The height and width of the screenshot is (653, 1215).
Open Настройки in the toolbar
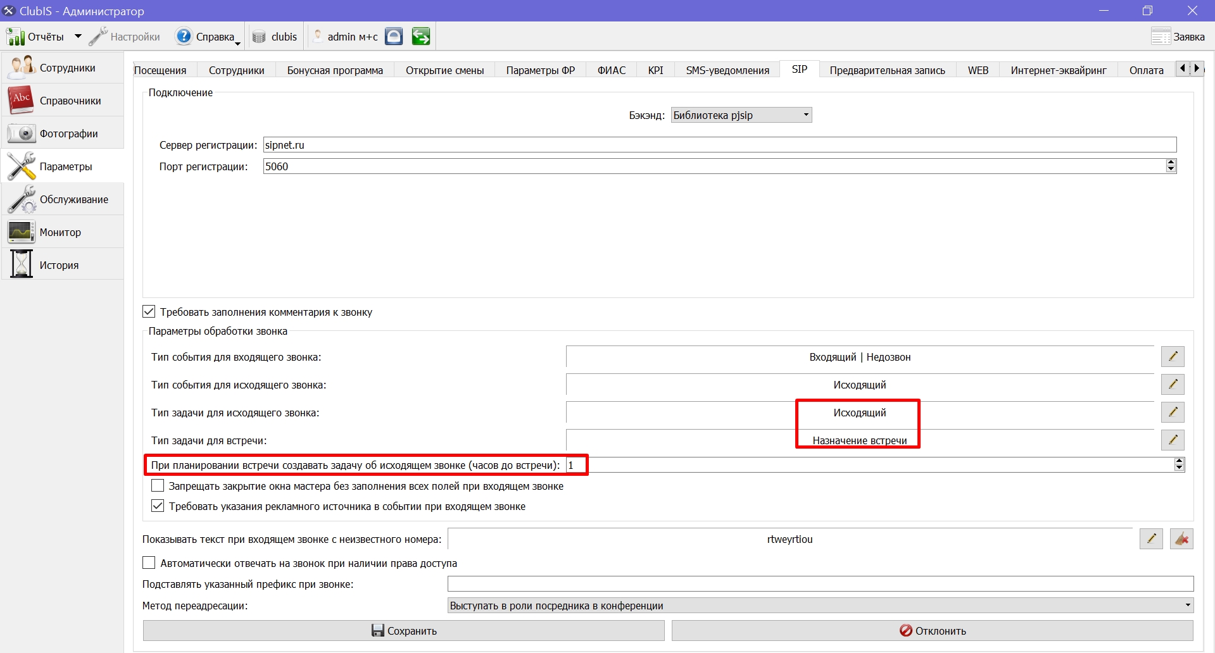pyautogui.click(x=125, y=37)
